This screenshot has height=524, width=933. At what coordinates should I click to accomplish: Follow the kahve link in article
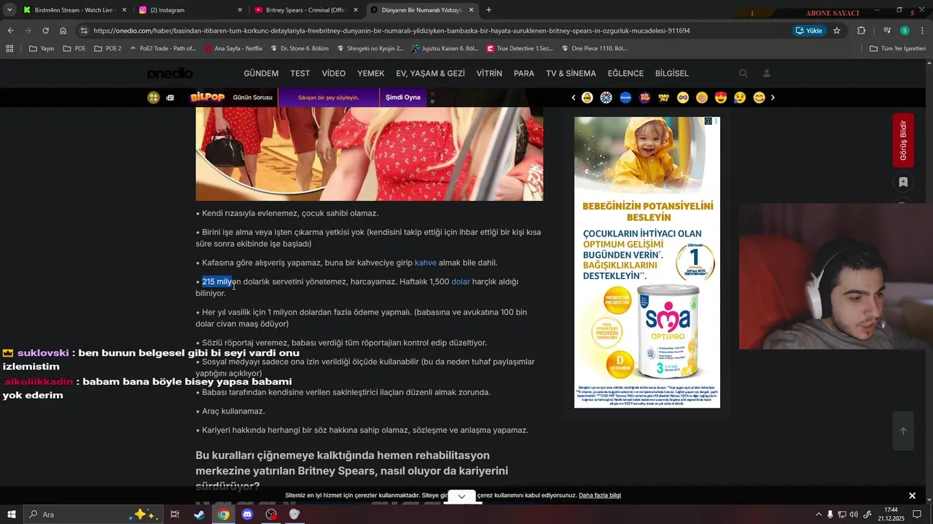click(x=426, y=263)
